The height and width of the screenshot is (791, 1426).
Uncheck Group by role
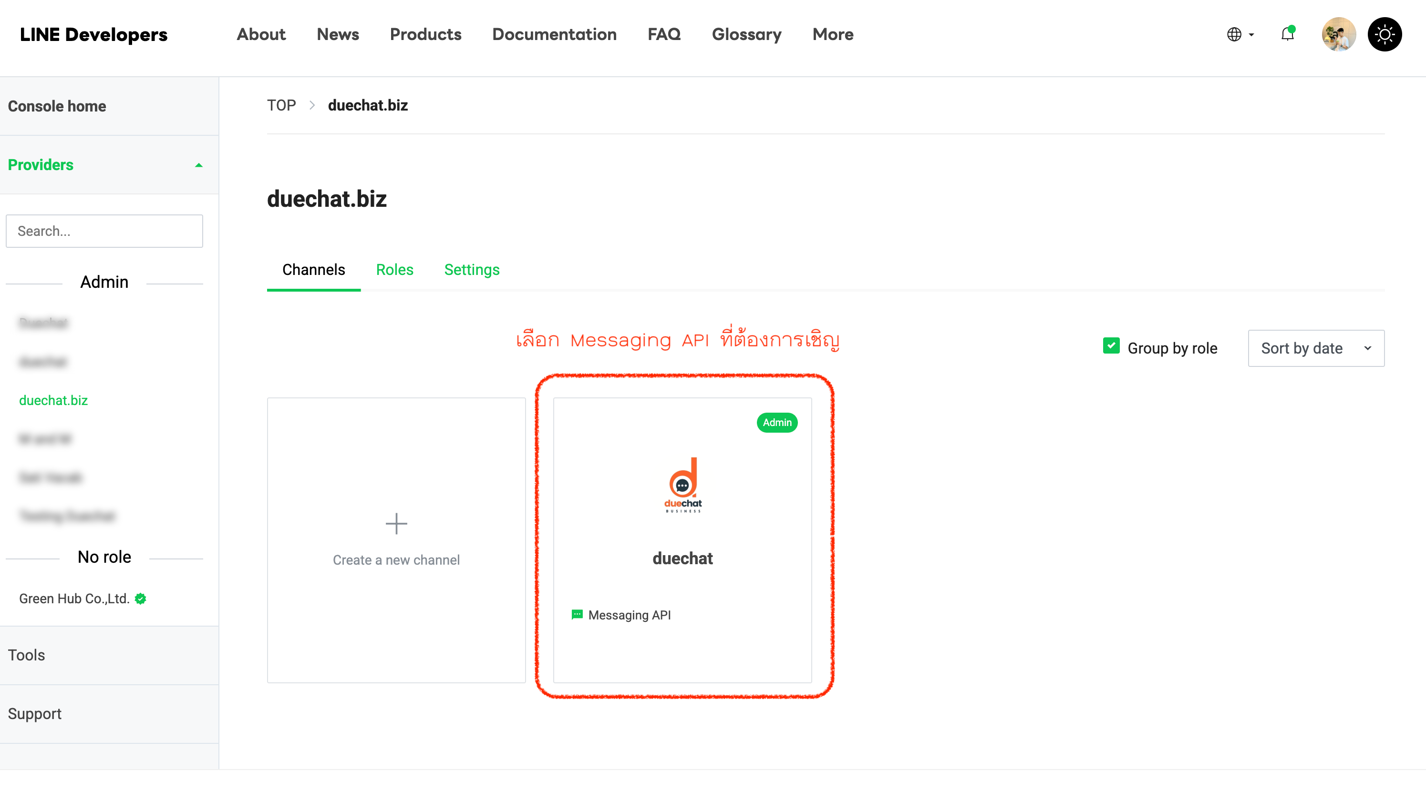1111,346
